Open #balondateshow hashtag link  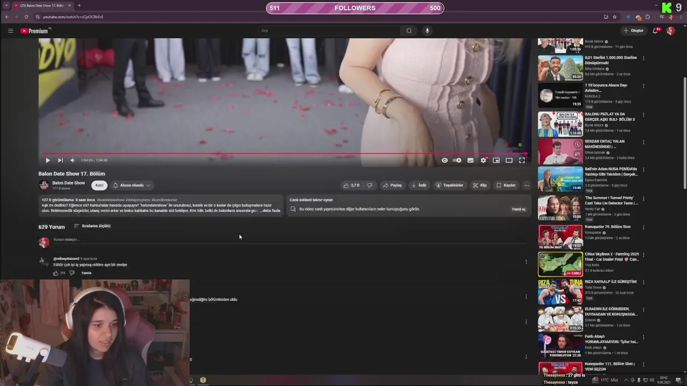pos(111,200)
